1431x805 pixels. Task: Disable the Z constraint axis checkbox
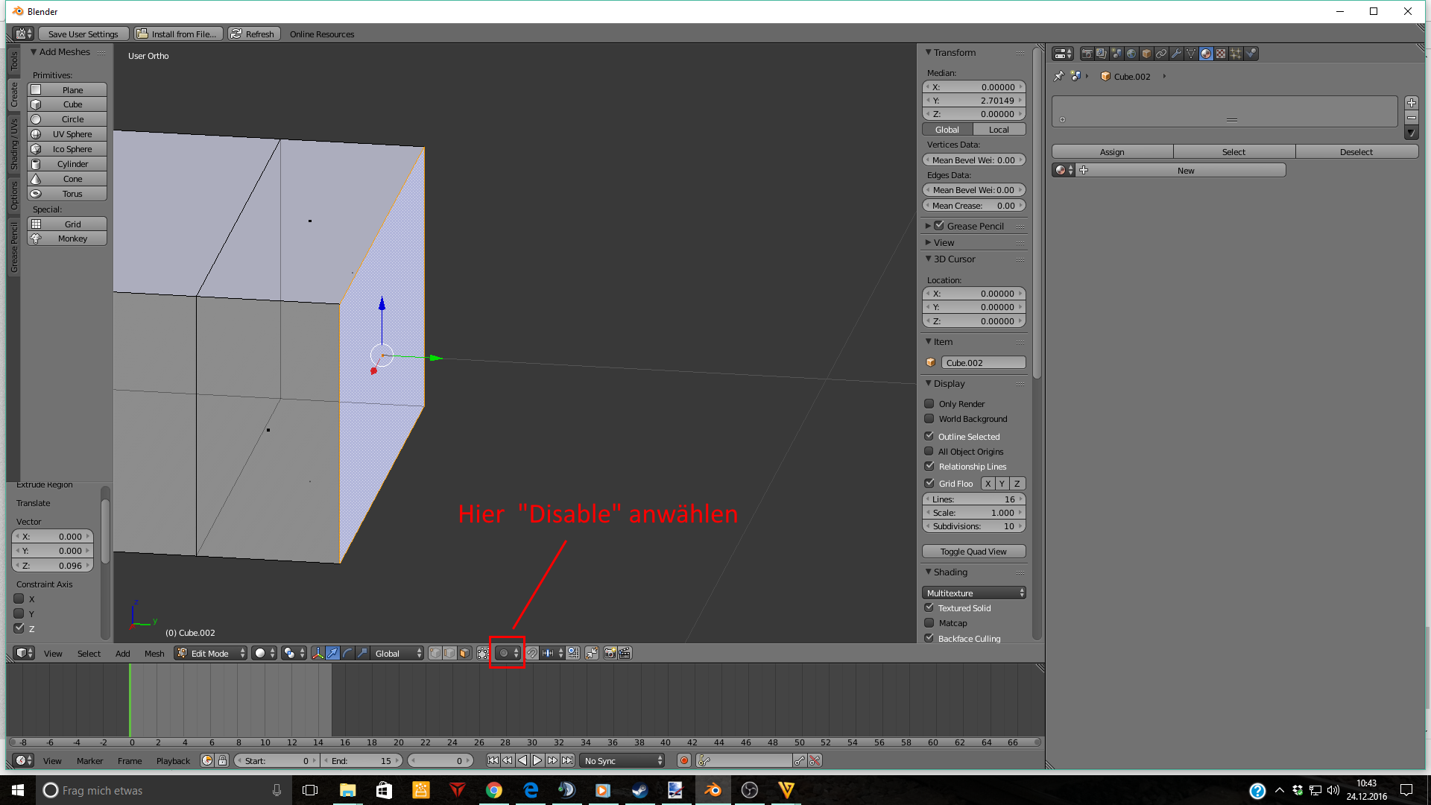(x=19, y=628)
